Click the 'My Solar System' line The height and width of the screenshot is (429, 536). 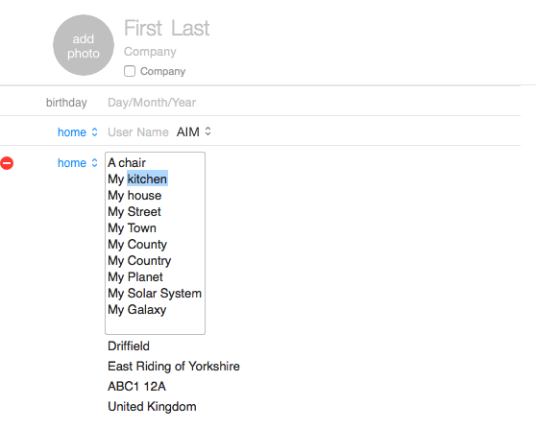point(155,294)
